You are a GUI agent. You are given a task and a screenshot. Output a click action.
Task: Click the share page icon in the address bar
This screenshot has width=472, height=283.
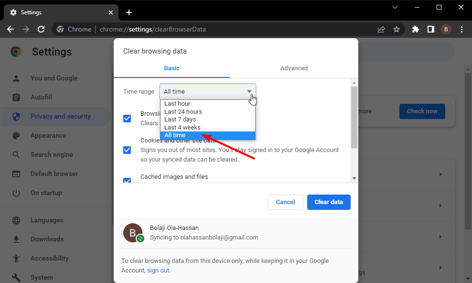coord(381,29)
